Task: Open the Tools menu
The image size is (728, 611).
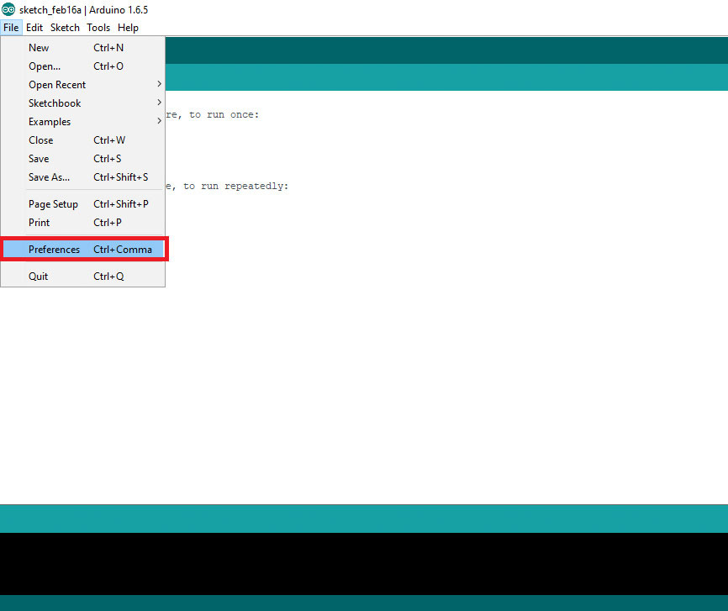Action: [98, 28]
